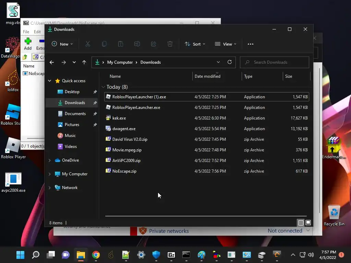Screen dimensions: 351x263
Task: Show hidden system tray icons chevron
Action: point(293,255)
